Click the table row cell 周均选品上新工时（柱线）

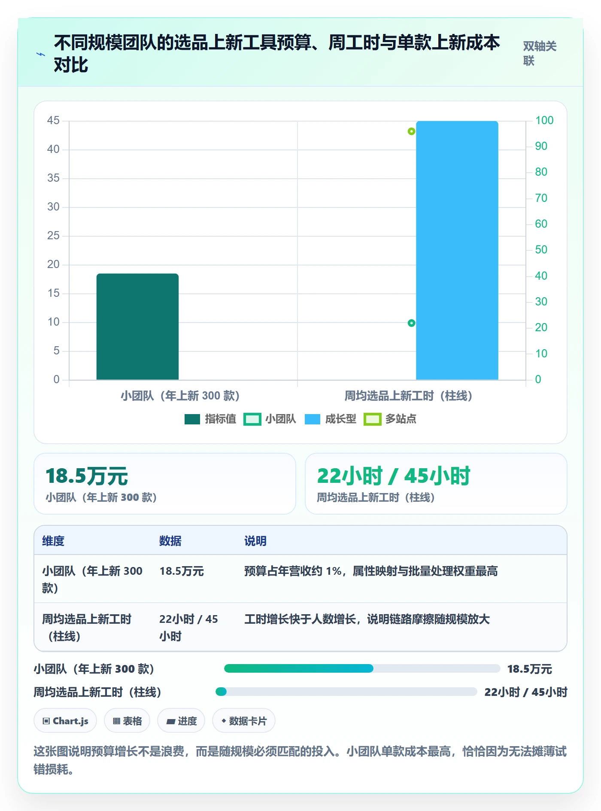[x=87, y=628]
